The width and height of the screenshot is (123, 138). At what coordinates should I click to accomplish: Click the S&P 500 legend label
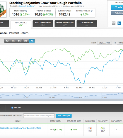[17, 108]
